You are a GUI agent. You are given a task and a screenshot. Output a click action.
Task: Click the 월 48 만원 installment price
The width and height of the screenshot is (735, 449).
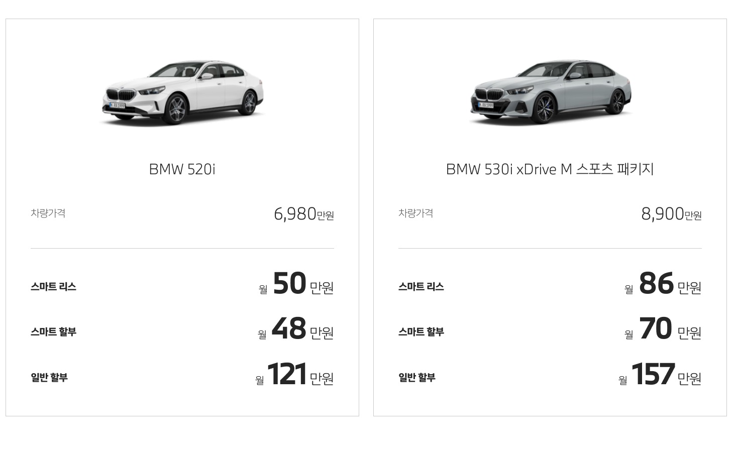(x=295, y=330)
